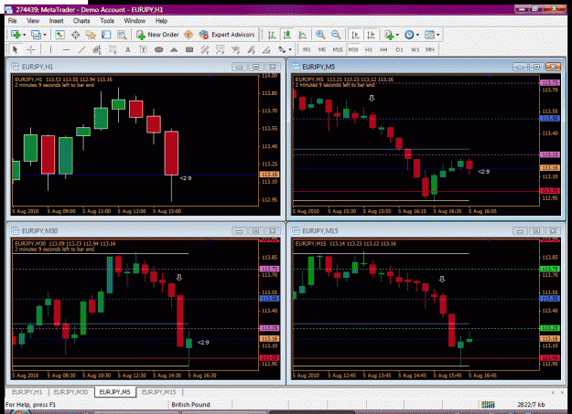Select the Fibonacci Retracement tool

pyautogui.click(x=113, y=49)
